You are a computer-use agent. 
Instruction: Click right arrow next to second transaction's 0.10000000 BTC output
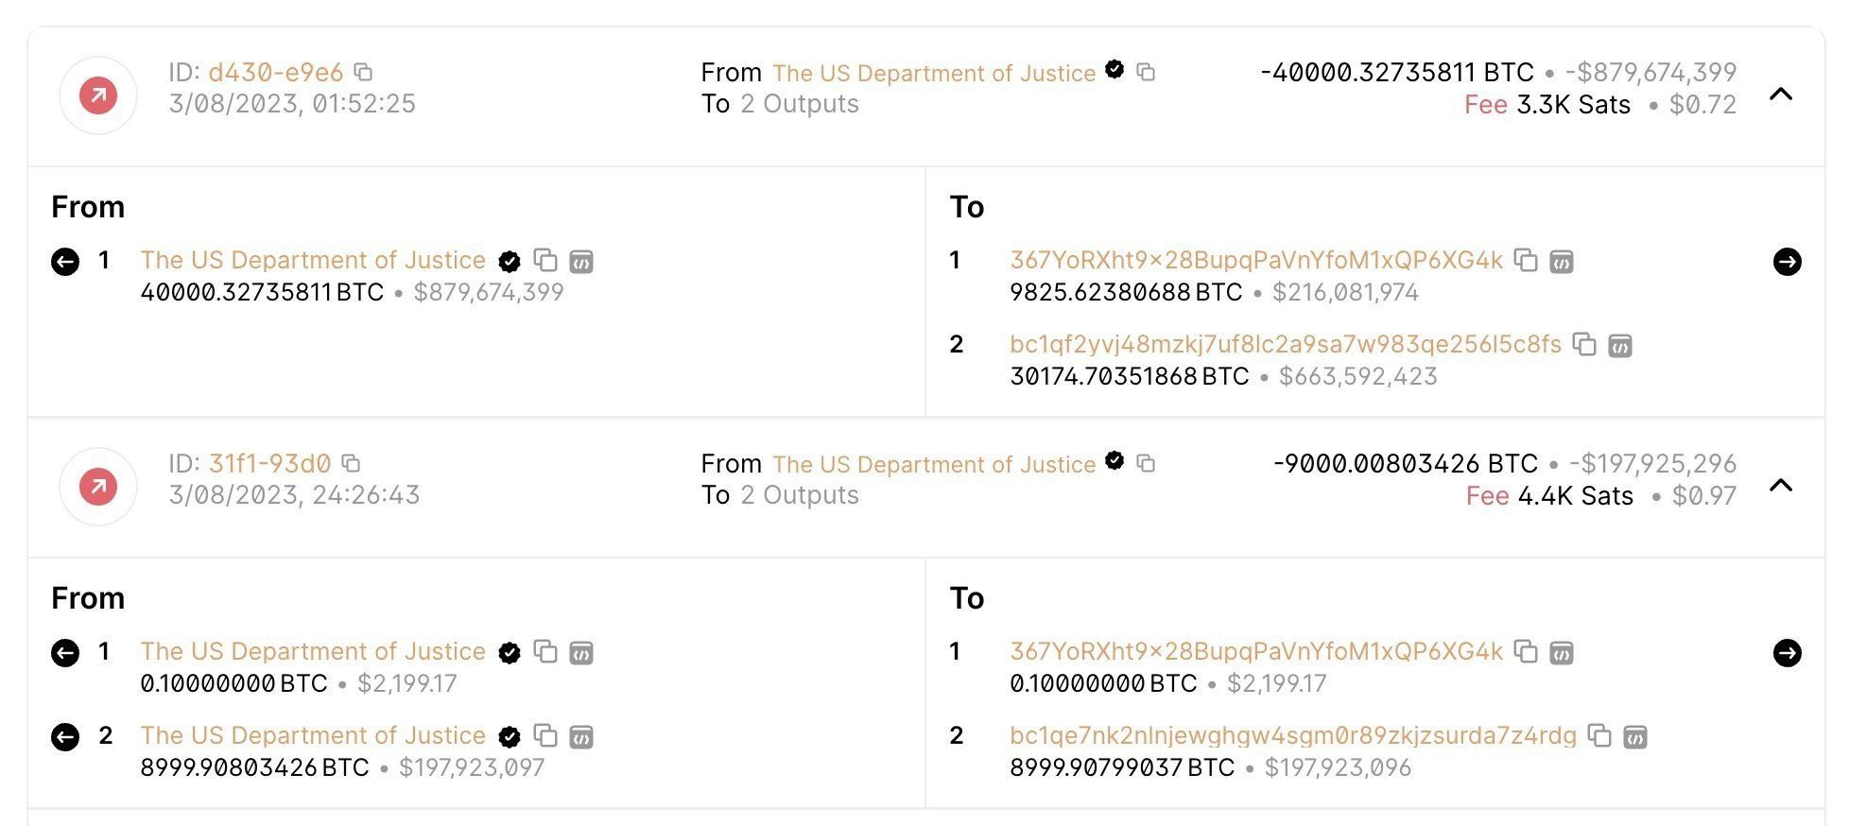pos(1787,652)
